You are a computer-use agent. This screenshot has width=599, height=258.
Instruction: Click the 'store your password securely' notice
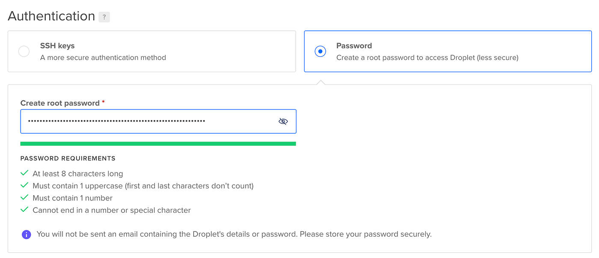coord(234,234)
